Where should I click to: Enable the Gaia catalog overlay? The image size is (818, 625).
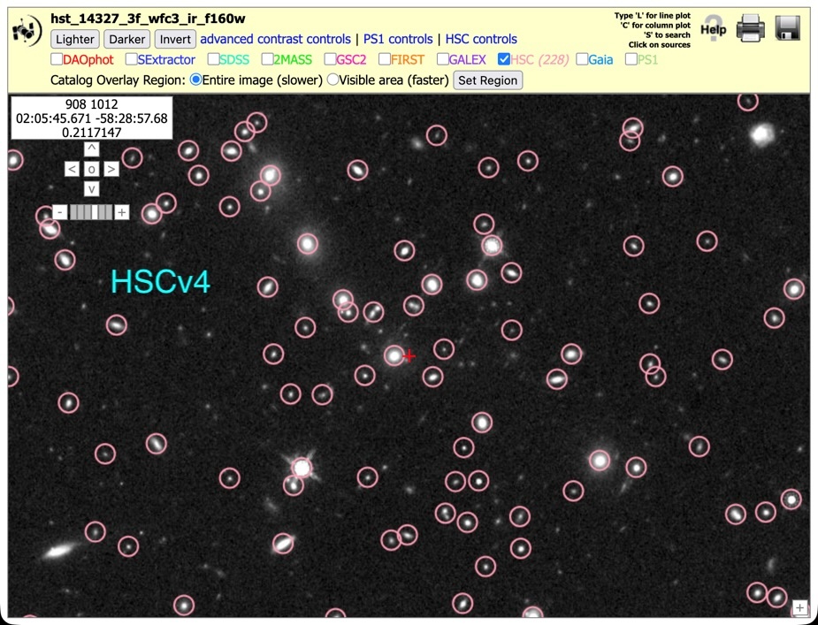coord(582,59)
